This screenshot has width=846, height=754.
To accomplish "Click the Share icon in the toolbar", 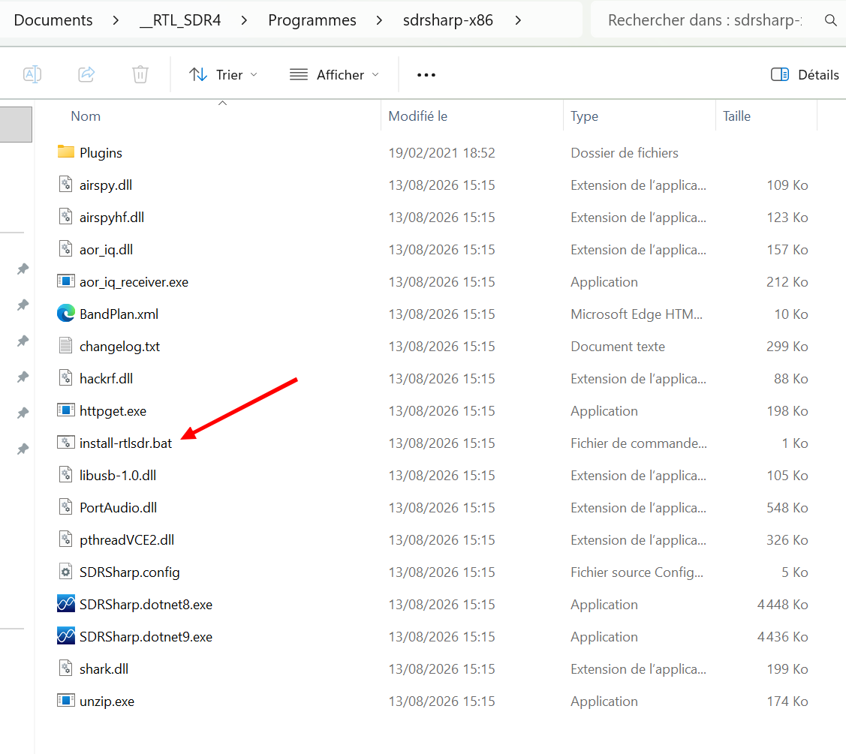I will [x=86, y=74].
